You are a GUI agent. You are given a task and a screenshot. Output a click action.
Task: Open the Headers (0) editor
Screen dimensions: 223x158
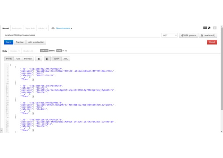(x=208, y=36)
